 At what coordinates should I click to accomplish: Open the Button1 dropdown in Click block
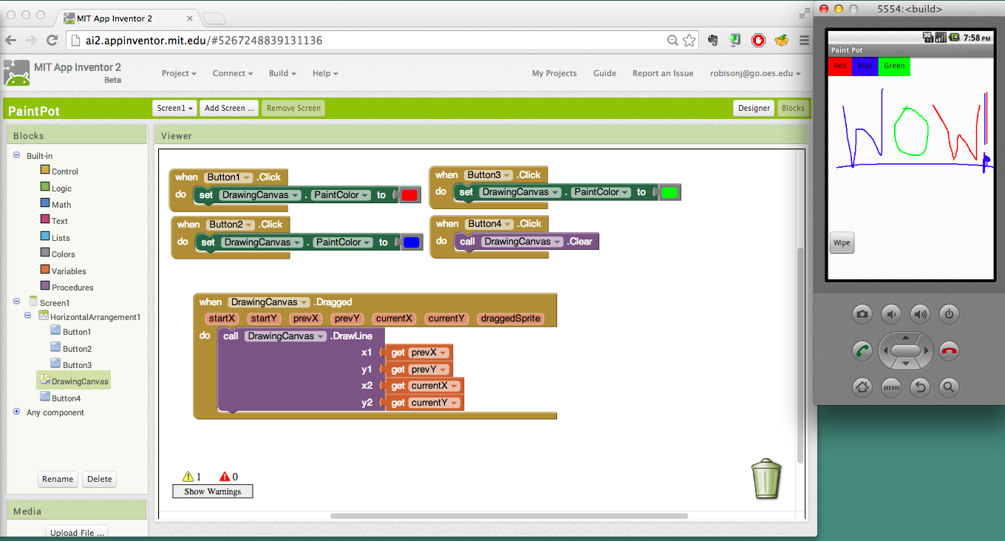tap(247, 177)
